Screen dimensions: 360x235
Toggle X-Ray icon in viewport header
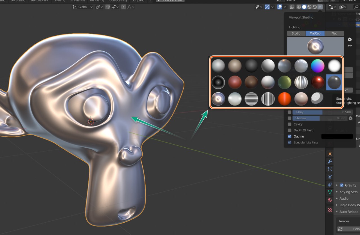(x=292, y=7)
